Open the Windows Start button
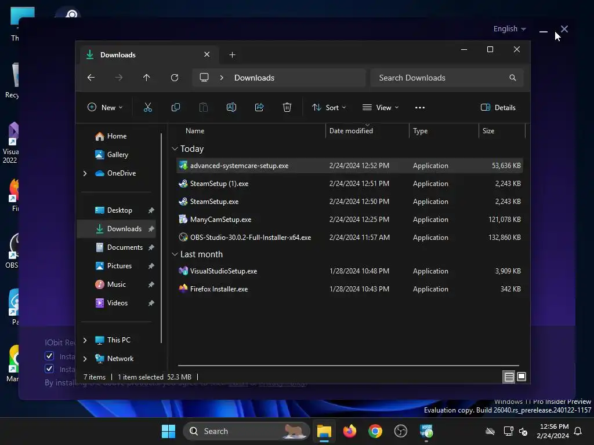Screen dimensions: 594x445 (168, 431)
